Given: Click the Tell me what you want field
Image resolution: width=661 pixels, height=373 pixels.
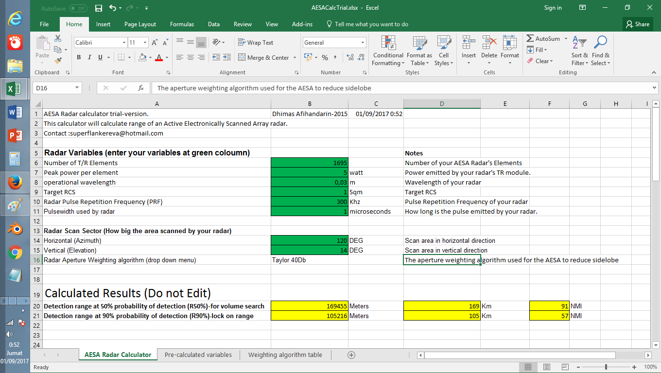Looking at the screenshot, I should [x=367, y=24].
